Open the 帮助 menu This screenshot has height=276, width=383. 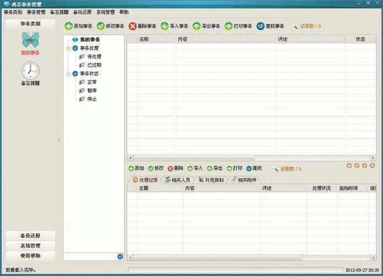click(124, 12)
